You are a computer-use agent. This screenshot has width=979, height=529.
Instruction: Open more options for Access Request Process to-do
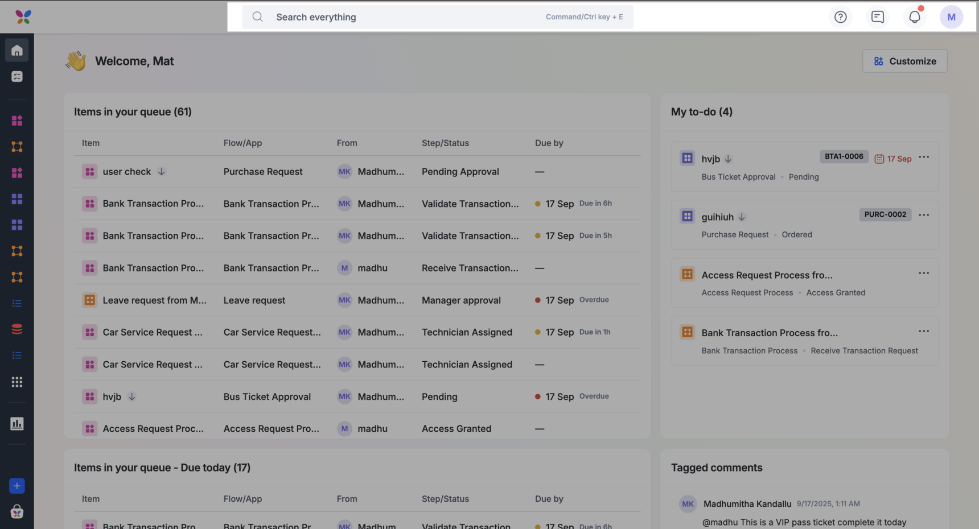pyautogui.click(x=923, y=274)
